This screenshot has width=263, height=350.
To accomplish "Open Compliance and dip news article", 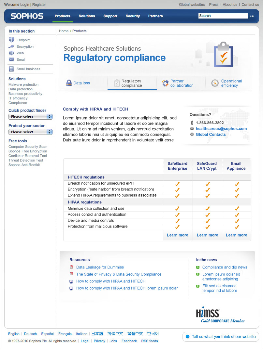I will pyautogui.click(x=225, y=267).
